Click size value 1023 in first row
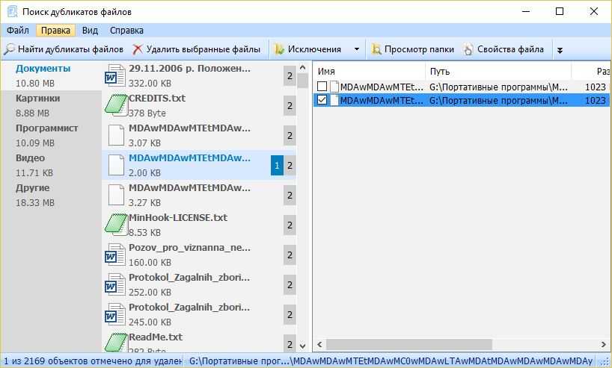The width and height of the screenshot is (612, 368). pos(596,87)
